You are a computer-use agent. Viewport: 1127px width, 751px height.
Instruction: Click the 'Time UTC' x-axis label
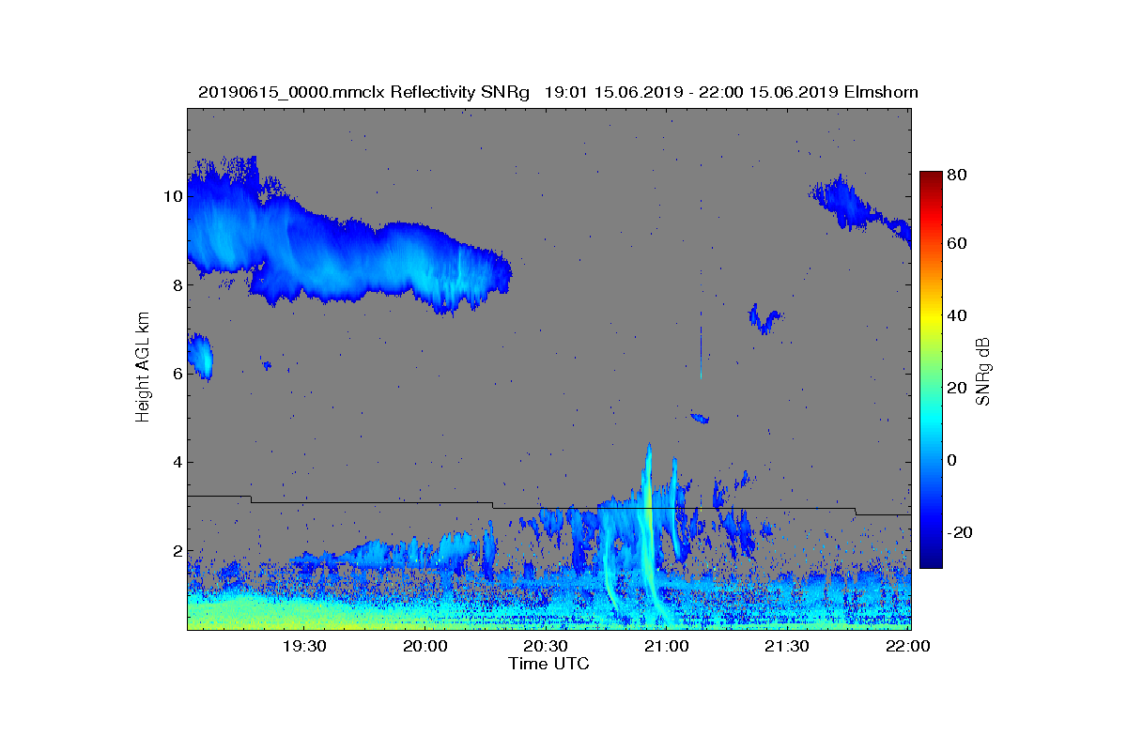(x=549, y=664)
